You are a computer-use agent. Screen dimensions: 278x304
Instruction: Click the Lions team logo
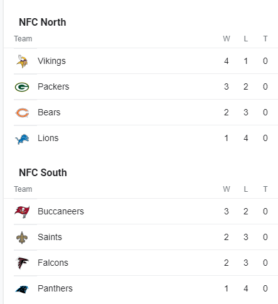tap(22, 139)
